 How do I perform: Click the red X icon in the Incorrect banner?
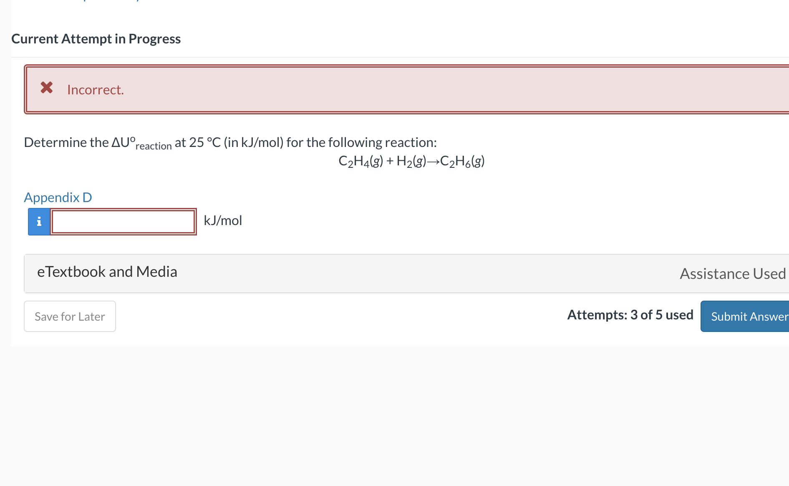(47, 88)
